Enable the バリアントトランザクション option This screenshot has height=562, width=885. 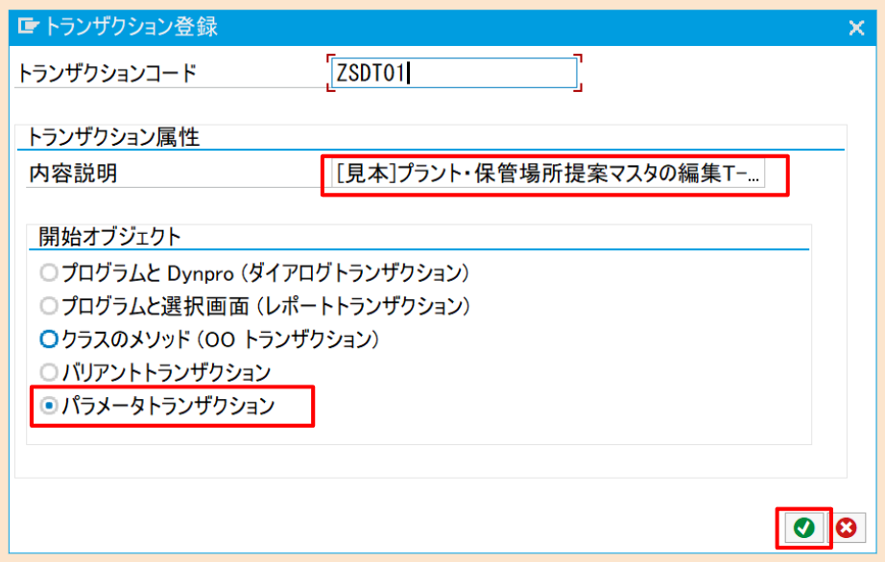tap(47, 372)
